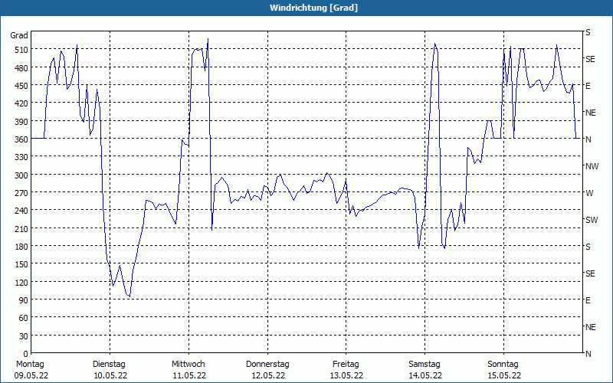This screenshot has height=383, width=613.
Task: Select the Freitag 13.05.22 date label
Action: [346, 370]
